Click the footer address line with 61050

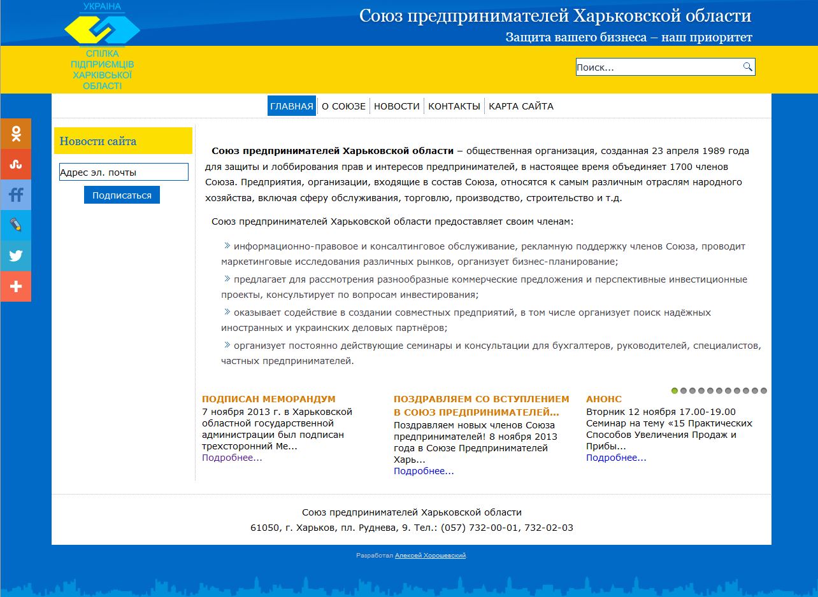click(x=412, y=528)
